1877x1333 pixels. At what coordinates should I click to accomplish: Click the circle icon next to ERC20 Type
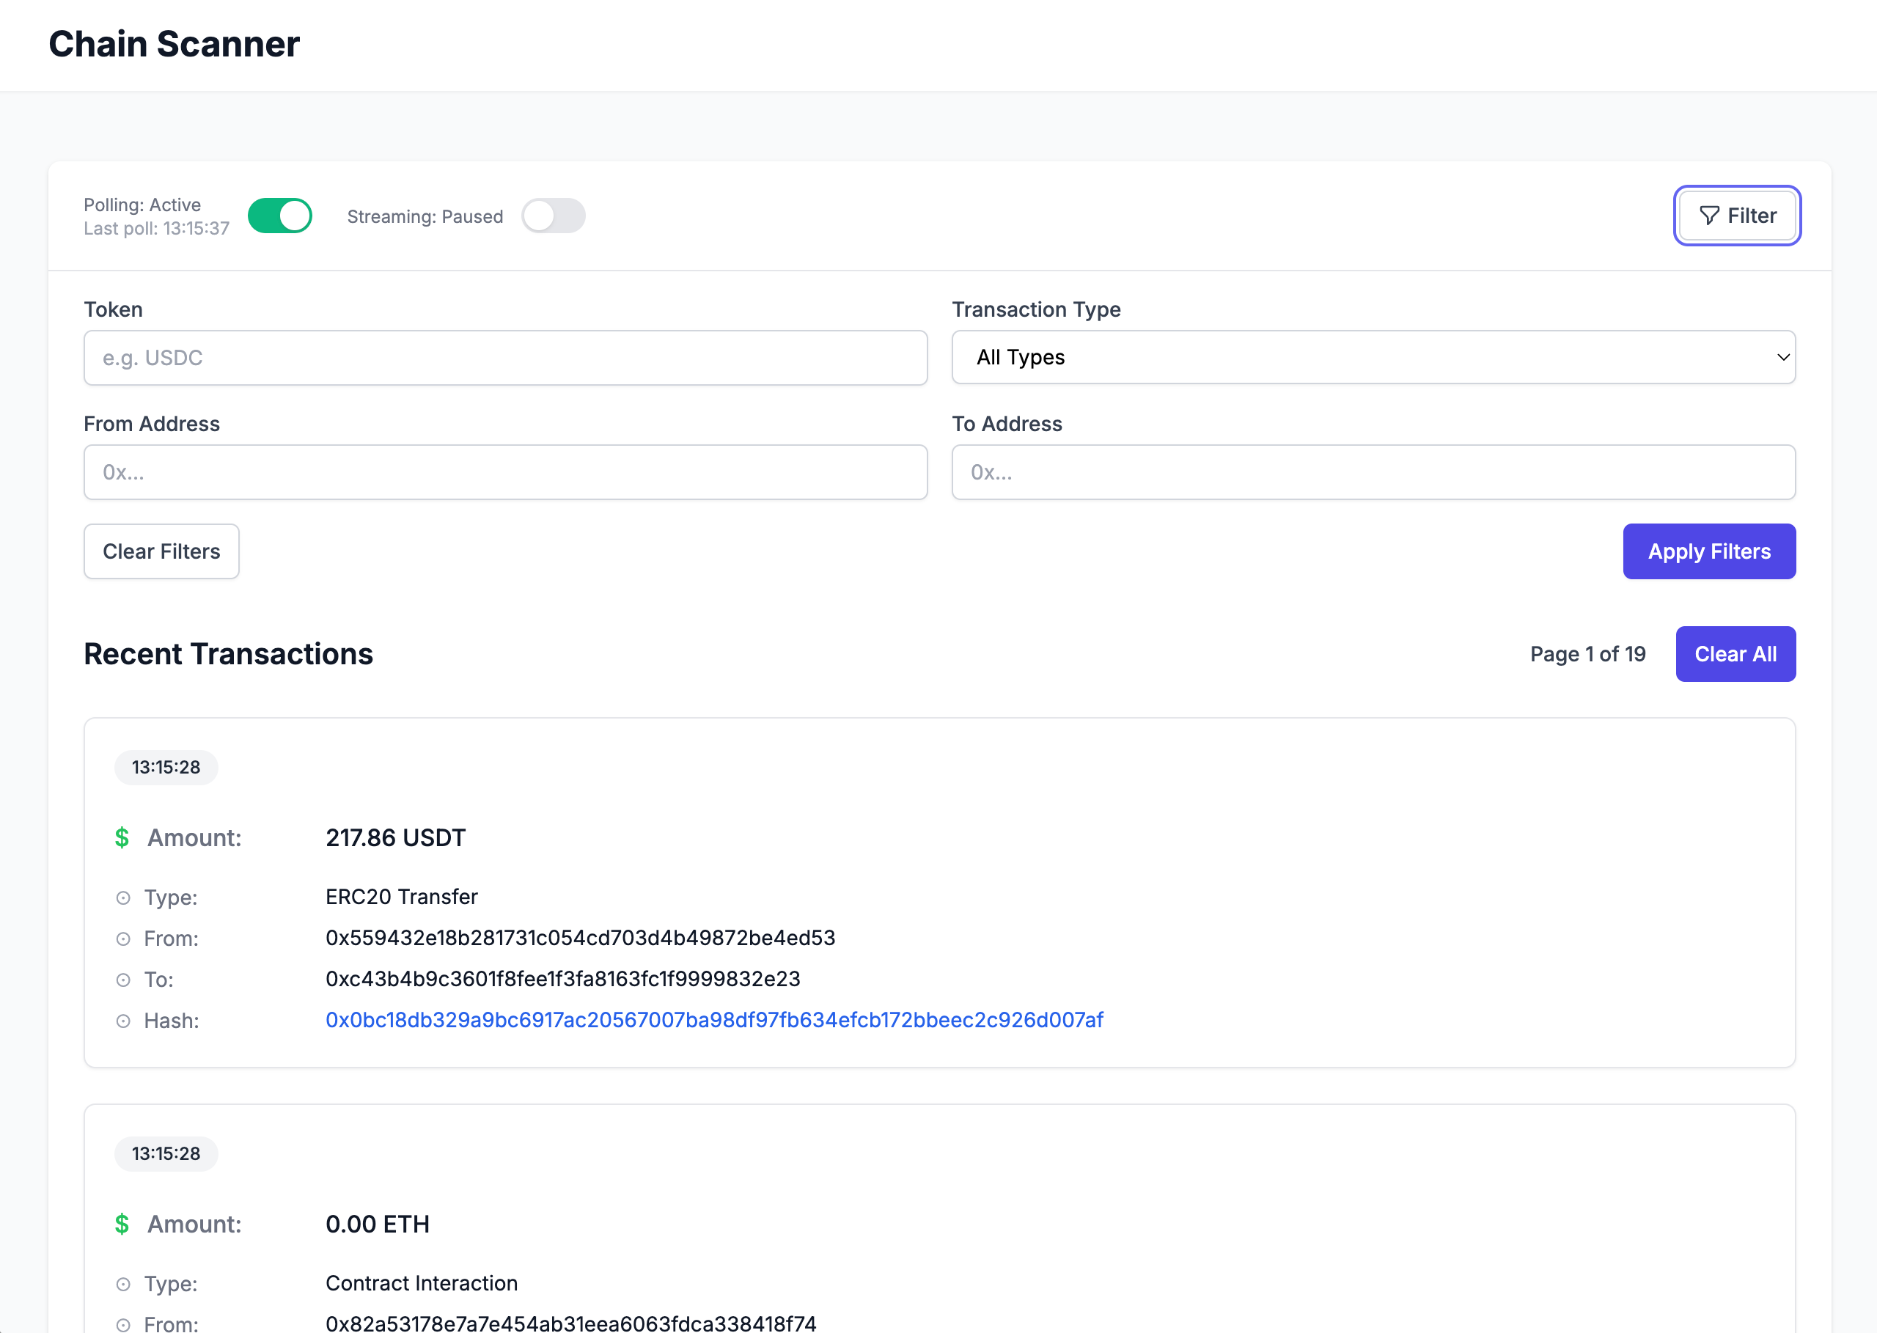(x=123, y=898)
